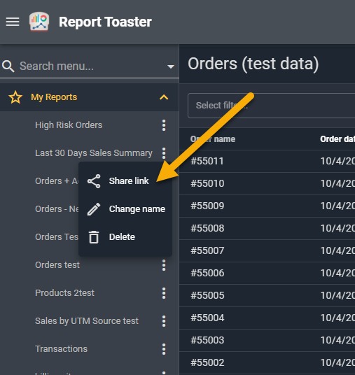Screen dimensions: 355x375
Task: Open the hamburger navigation menu
Action: point(13,22)
